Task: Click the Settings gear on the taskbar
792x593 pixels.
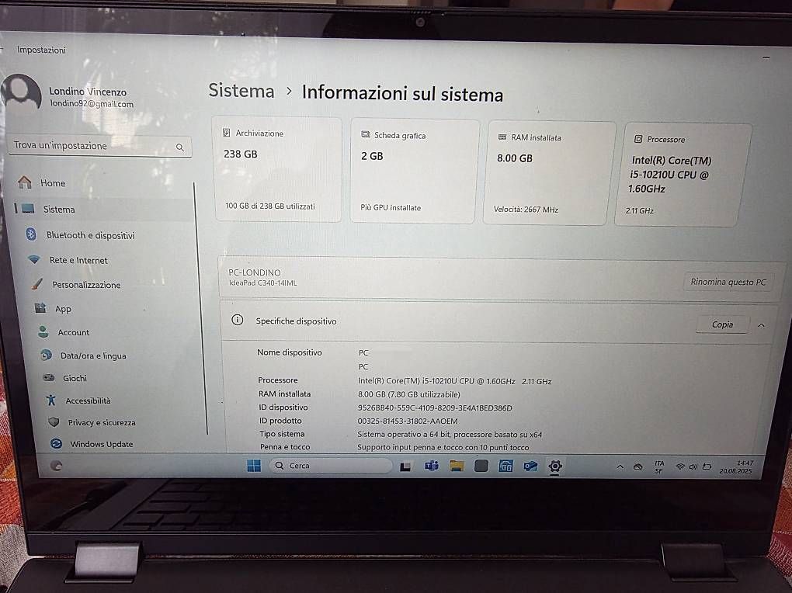Action: (x=554, y=466)
